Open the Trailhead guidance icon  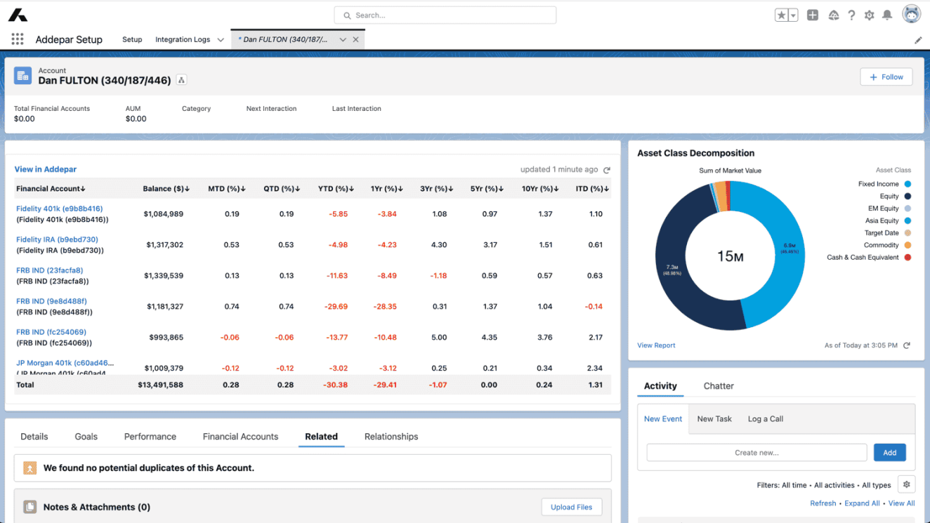833,14
